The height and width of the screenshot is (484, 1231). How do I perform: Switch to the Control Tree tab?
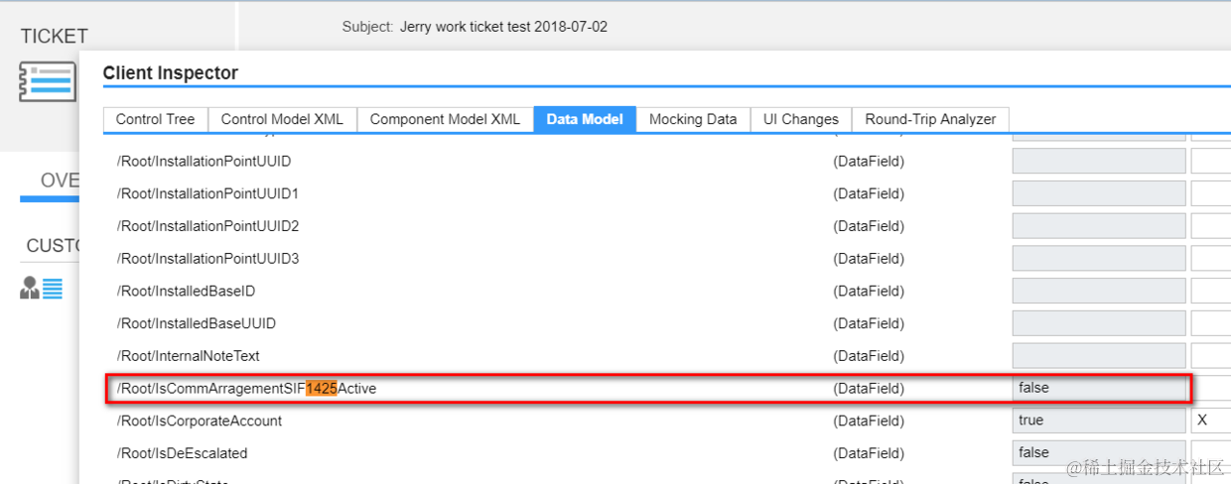155,119
